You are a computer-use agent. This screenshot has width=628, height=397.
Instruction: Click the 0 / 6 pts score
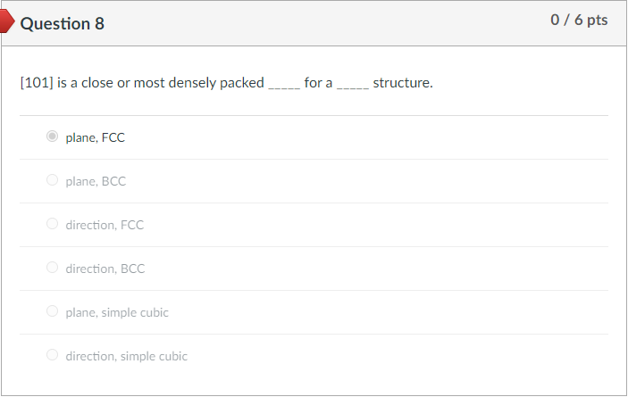coord(579,21)
